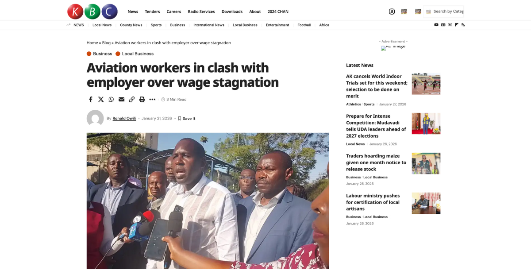Share the article via WhatsApp icon
The width and height of the screenshot is (531, 278).
click(x=111, y=100)
